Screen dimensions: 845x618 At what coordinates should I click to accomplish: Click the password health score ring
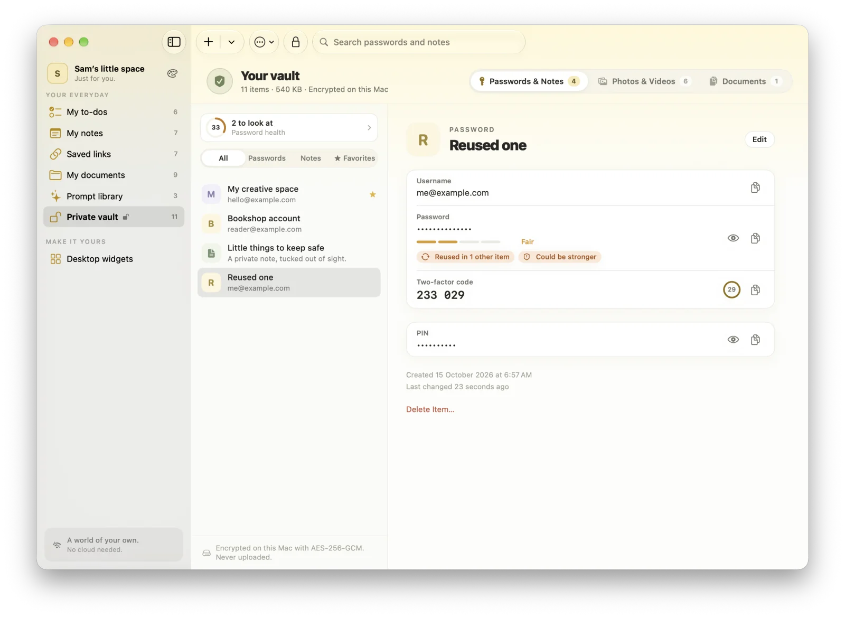point(216,127)
